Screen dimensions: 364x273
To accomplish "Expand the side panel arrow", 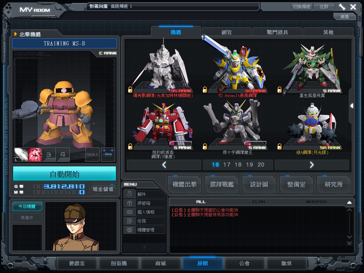I will (x=352, y=106).
